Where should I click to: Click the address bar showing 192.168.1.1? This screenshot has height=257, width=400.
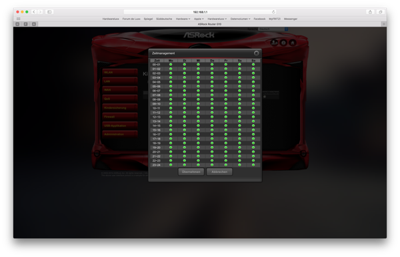coord(200,12)
